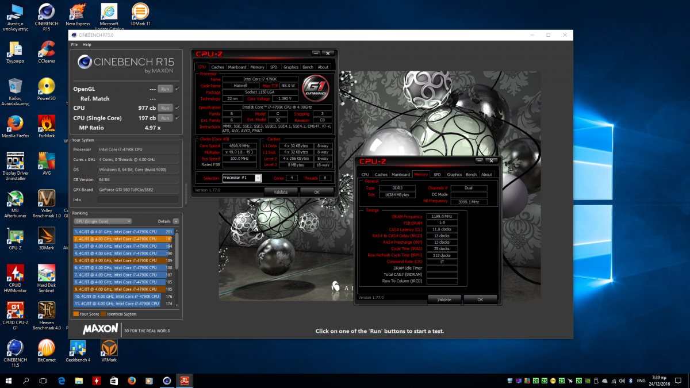Switch to Caches tab in CPU-Z CPU window

click(218, 67)
